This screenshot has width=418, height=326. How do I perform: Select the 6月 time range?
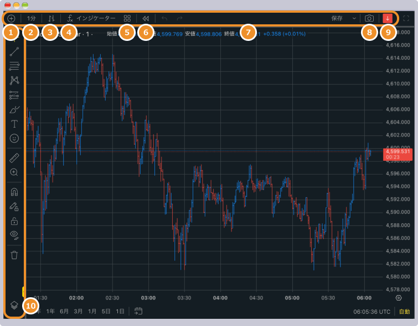(x=64, y=311)
